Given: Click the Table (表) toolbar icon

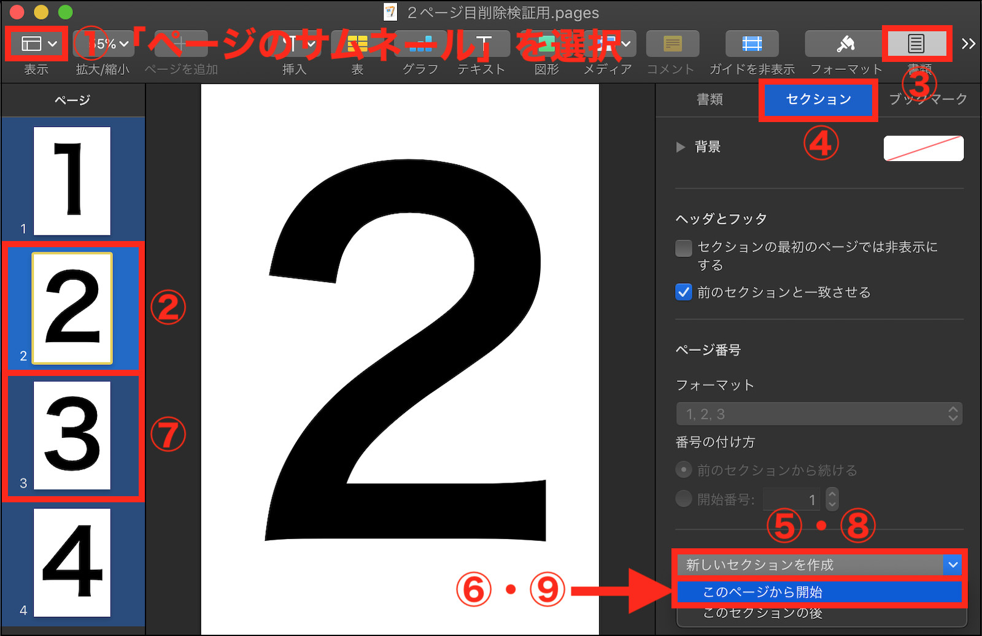Looking at the screenshot, I should [x=357, y=44].
